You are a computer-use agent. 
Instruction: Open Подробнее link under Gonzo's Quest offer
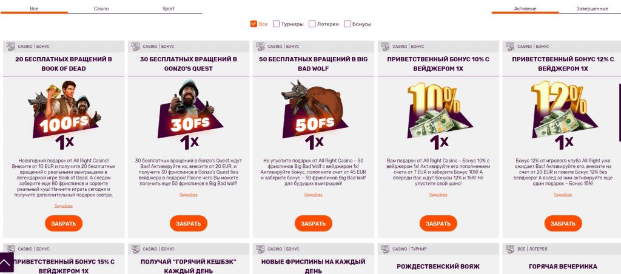[x=188, y=195]
